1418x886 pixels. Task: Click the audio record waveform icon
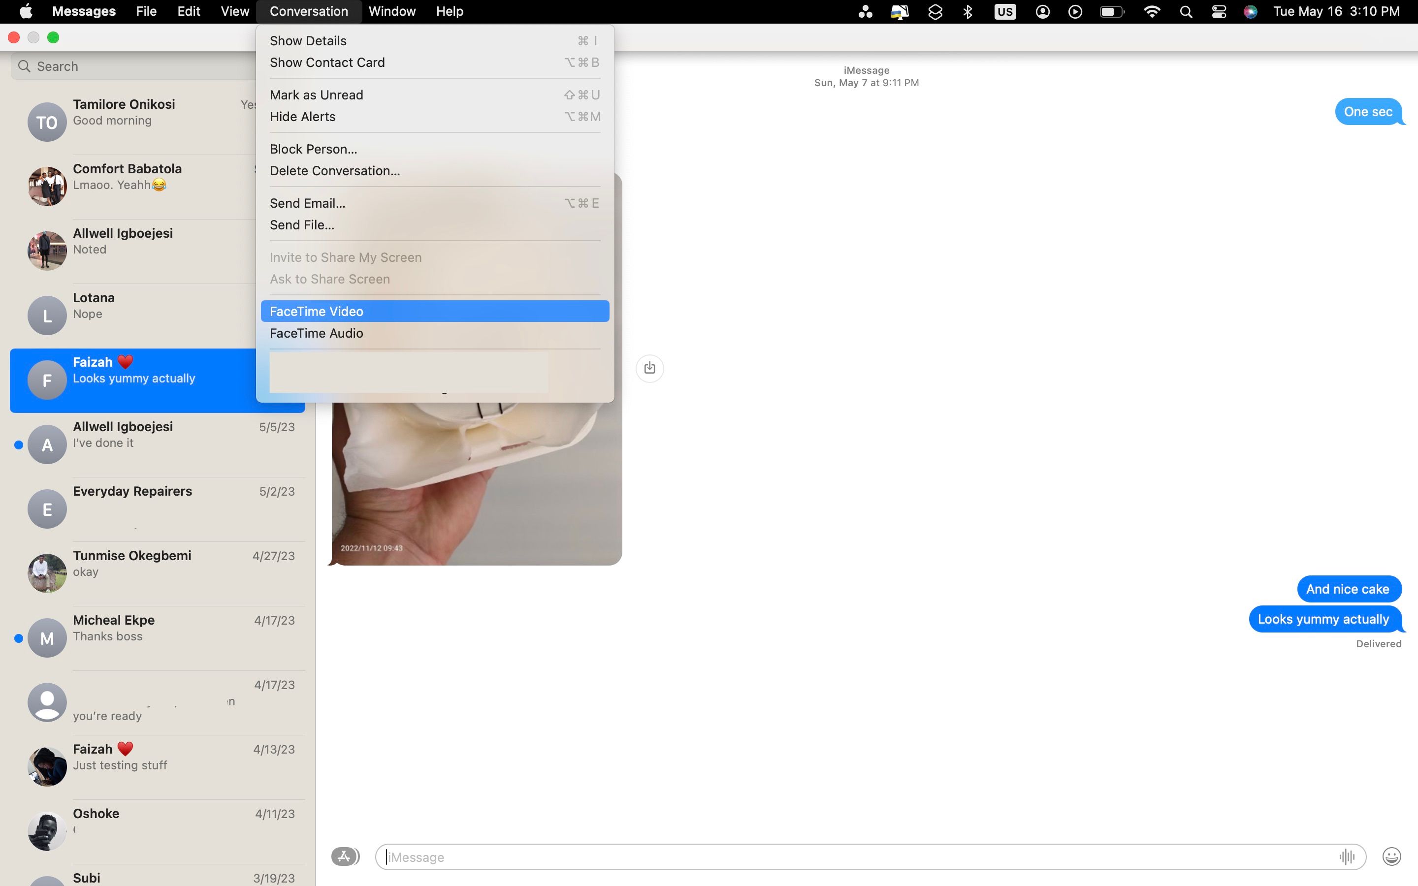pyautogui.click(x=1347, y=856)
